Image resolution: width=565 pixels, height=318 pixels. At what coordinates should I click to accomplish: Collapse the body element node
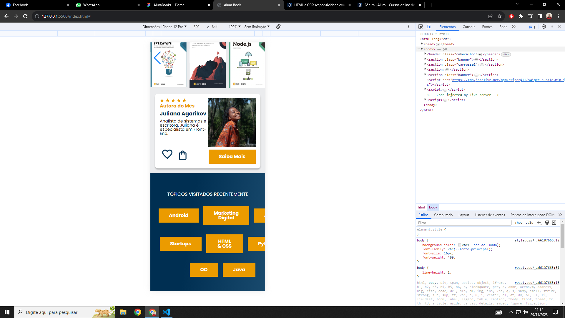coord(422,49)
